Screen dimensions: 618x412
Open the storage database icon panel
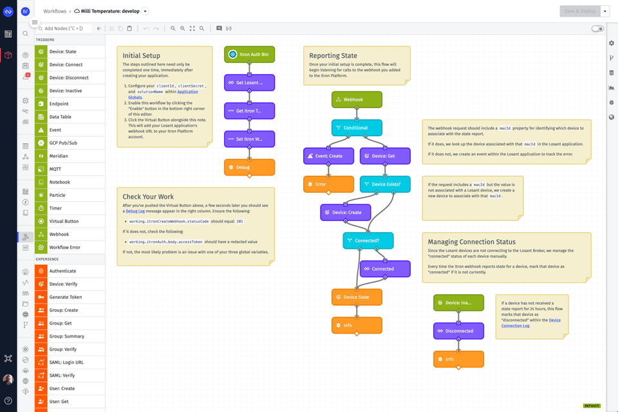click(612, 73)
